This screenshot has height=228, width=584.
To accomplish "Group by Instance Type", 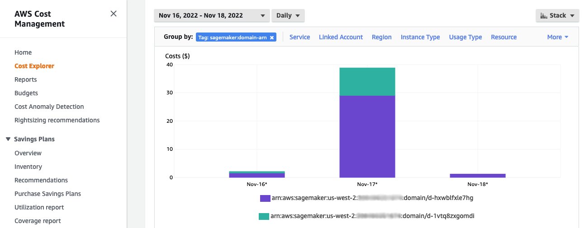I will click(x=420, y=37).
